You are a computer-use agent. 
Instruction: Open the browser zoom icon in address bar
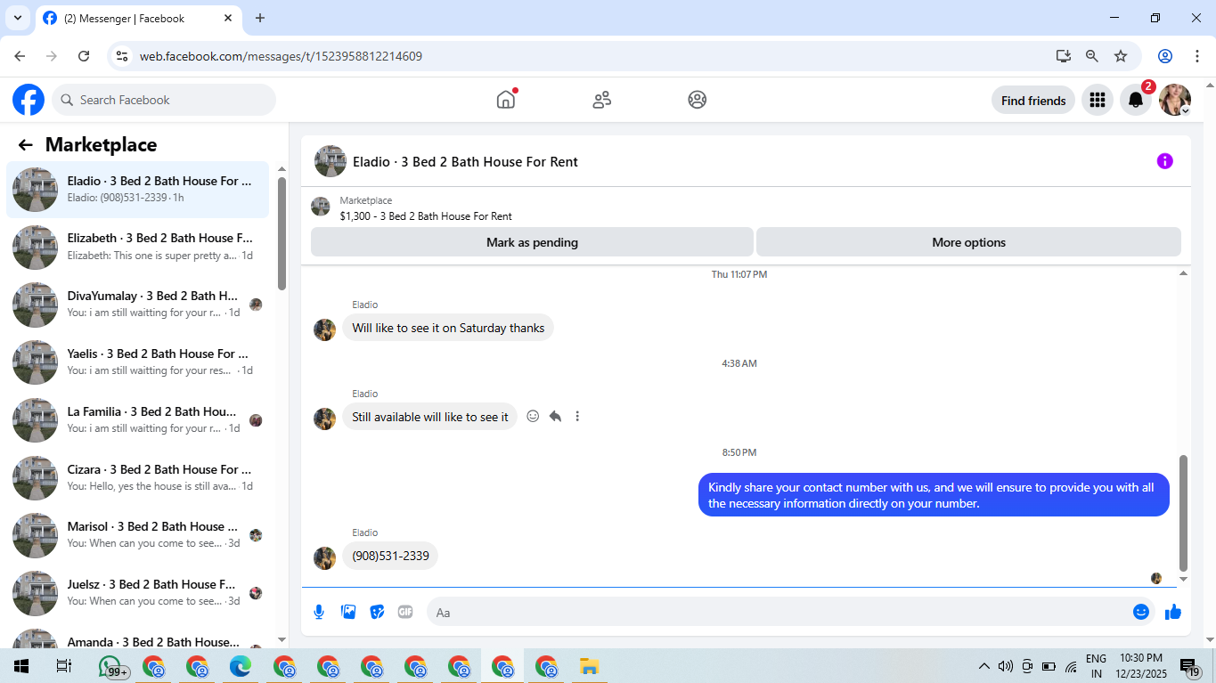[x=1092, y=56]
